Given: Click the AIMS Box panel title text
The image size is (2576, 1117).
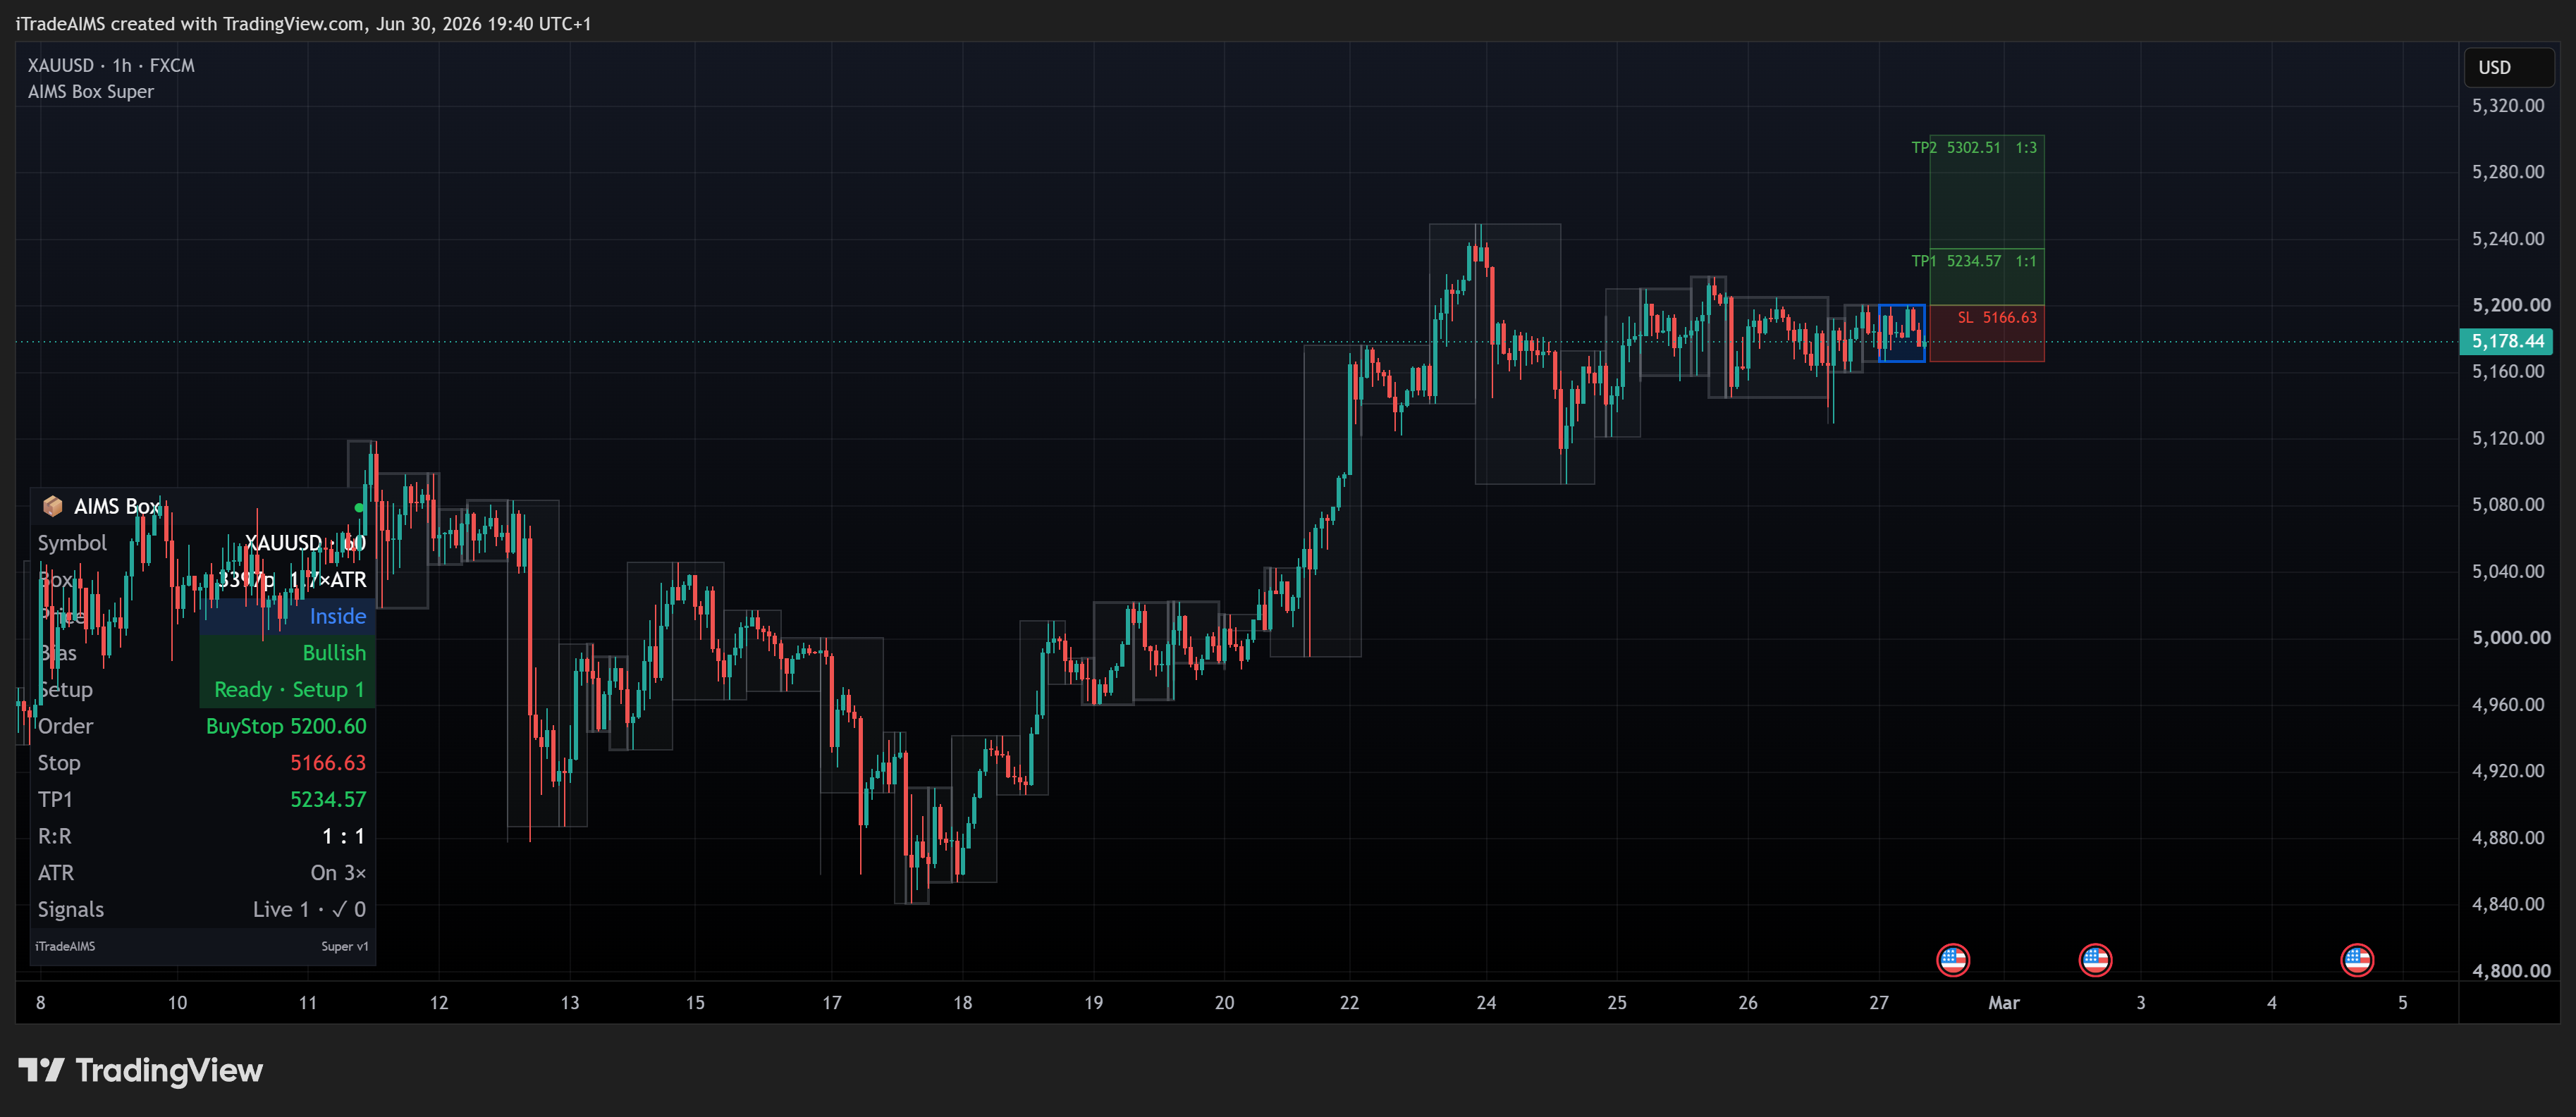Looking at the screenshot, I should (x=117, y=506).
